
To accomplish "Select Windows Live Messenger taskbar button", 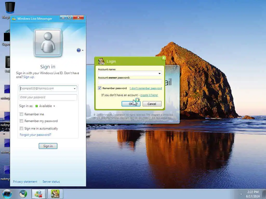I will (38, 194).
